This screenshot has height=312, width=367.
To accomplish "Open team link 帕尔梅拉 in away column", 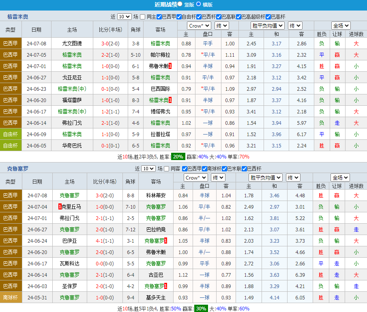I will [x=160, y=55].
